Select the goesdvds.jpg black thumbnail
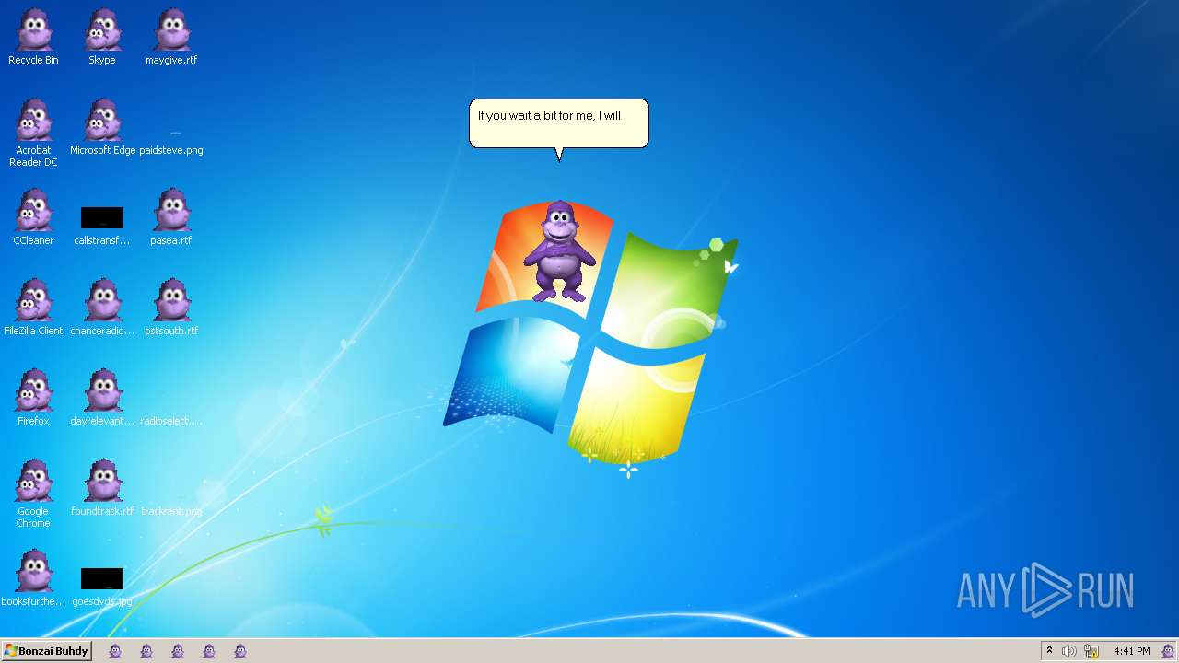The height and width of the screenshot is (663, 1179). click(101, 578)
